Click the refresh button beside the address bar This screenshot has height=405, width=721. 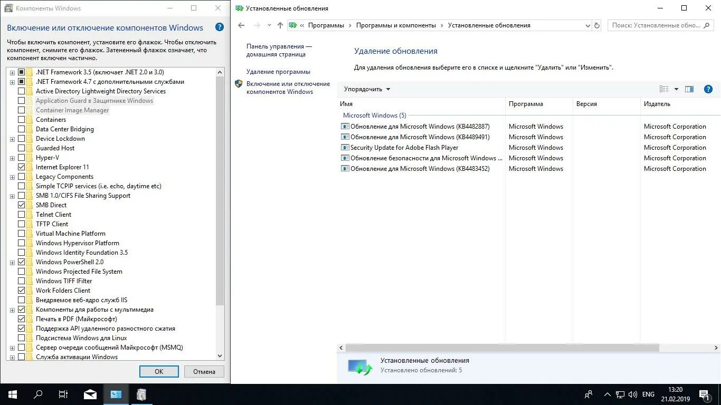[x=597, y=25]
